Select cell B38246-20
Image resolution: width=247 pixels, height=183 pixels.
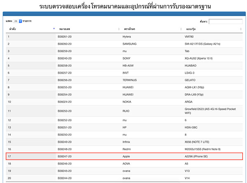coord(65,164)
